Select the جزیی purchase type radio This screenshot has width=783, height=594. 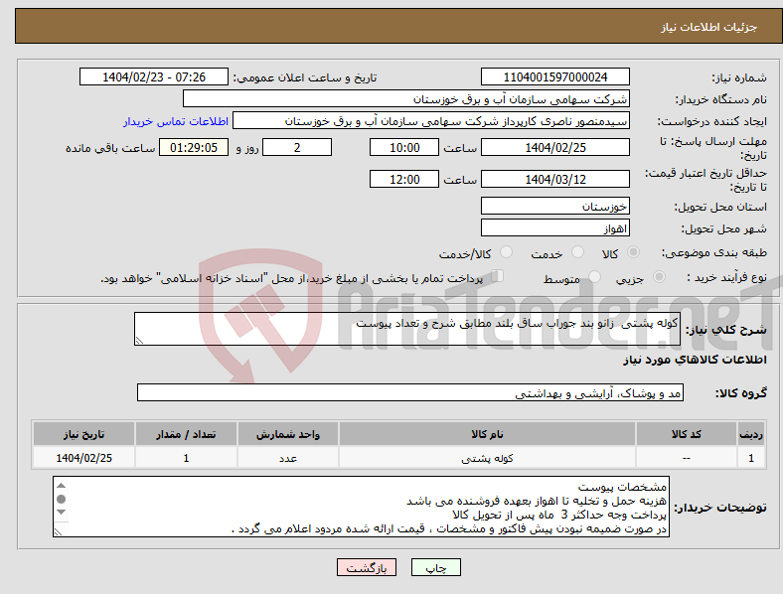[659, 276]
